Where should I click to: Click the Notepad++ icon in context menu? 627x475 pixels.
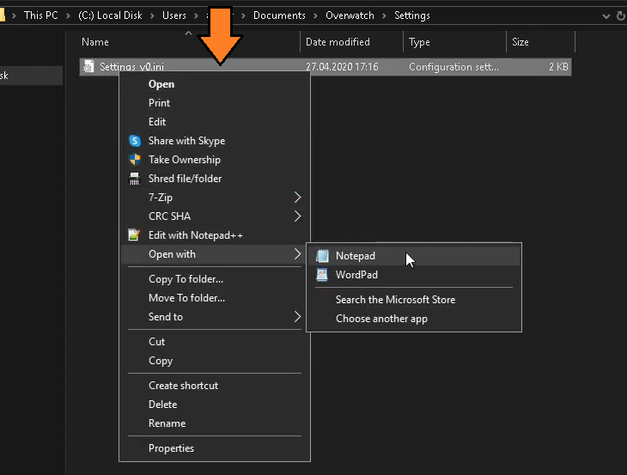tap(134, 235)
